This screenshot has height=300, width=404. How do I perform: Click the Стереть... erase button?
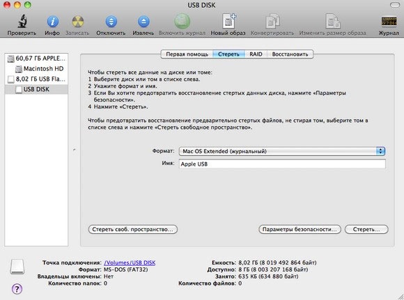point(366,230)
